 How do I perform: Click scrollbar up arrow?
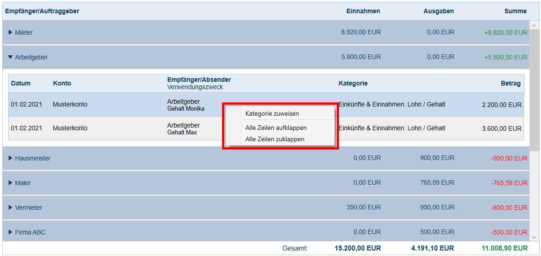point(534,25)
